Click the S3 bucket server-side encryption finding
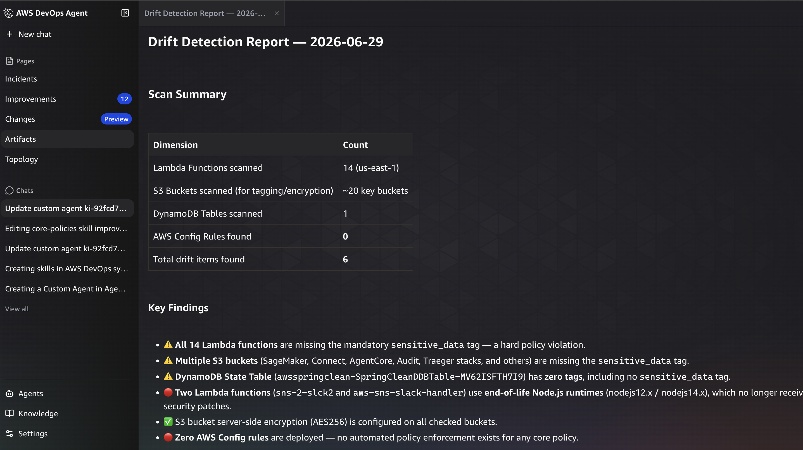The image size is (803, 450). coord(331,422)
